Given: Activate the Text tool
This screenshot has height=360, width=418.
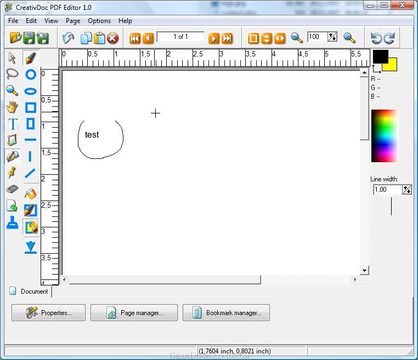Looking at the screenshot, I should [12, 124].
